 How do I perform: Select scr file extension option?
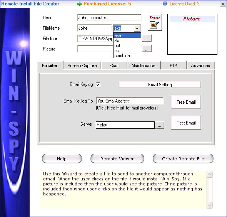pyautogui.click(x=127, y=50)
